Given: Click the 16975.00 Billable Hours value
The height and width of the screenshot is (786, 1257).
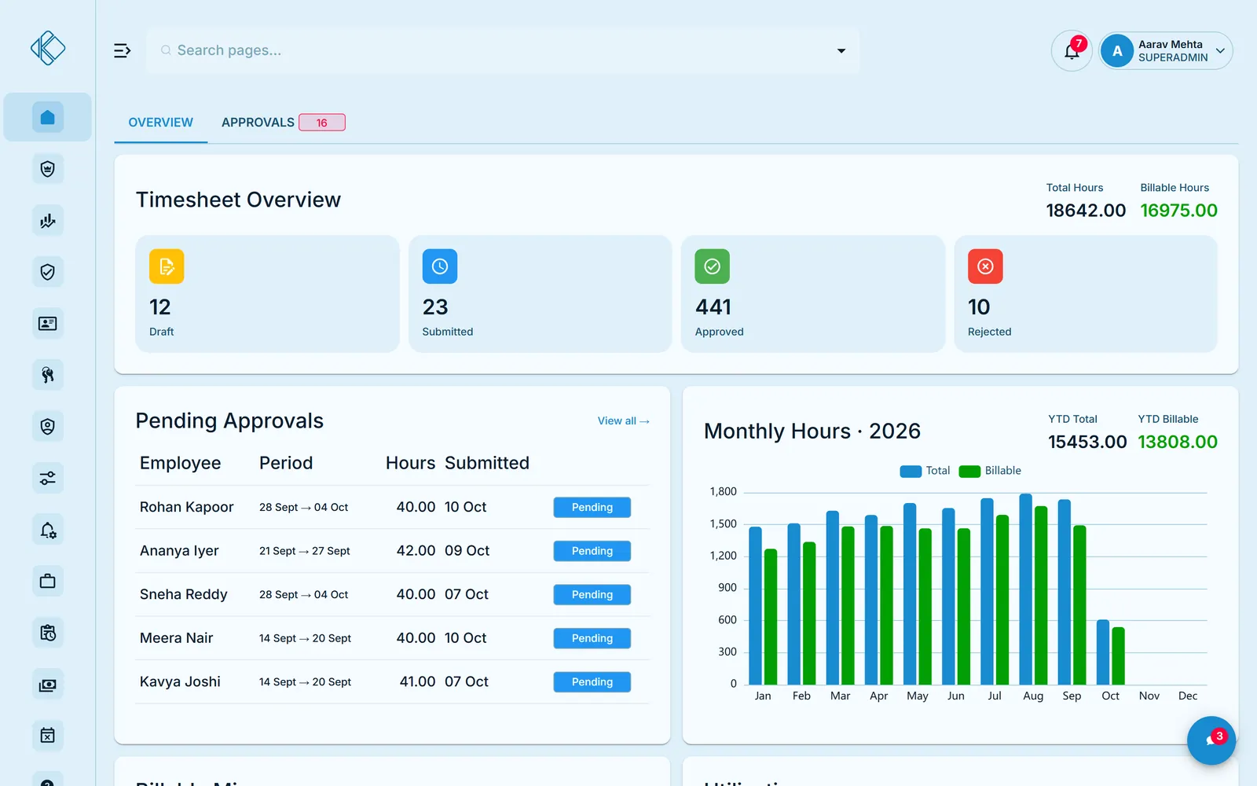Looking at the screenshot, I should tap(1178, 211).
